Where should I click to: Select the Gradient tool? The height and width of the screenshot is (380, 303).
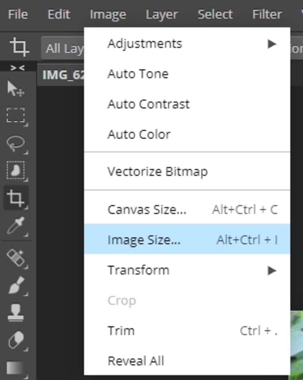point(16,367)
